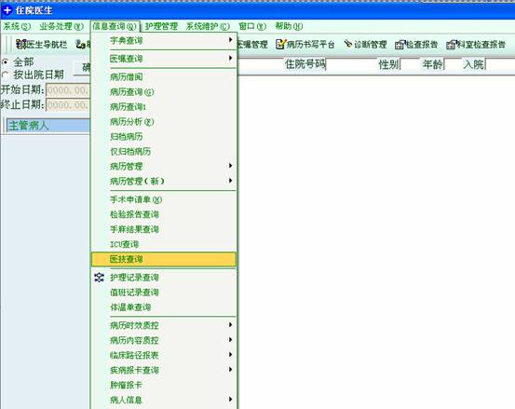Click the 开始日期 date field
Image resolution: width=515 pixels, height=409 pixels.
click(x=68, y=89)
